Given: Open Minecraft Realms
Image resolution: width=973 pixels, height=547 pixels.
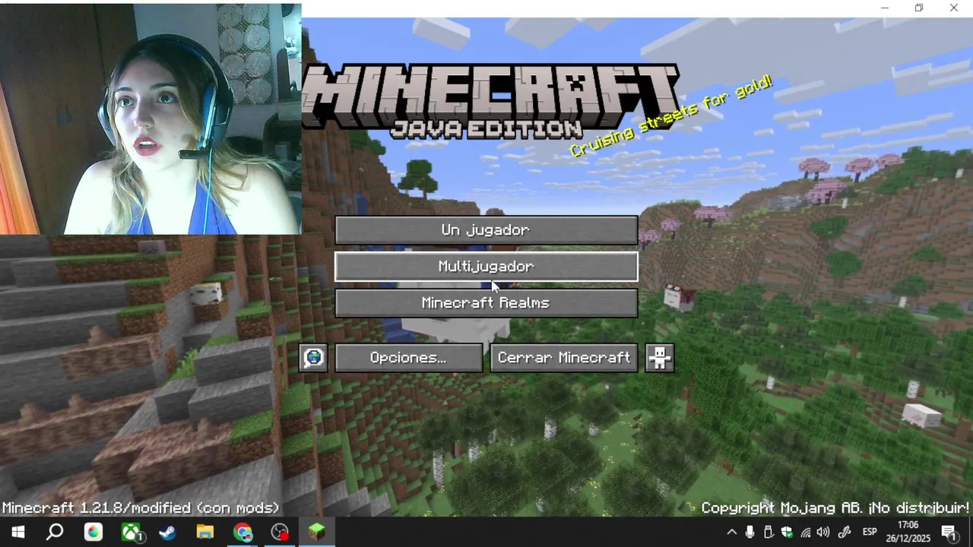Looking at the screenshot, I should pyautogui.click(x=486, y=303).
